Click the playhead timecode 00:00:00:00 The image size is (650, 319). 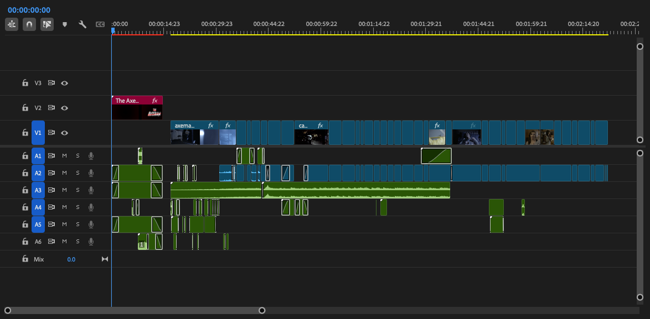(x=29, y=10)
